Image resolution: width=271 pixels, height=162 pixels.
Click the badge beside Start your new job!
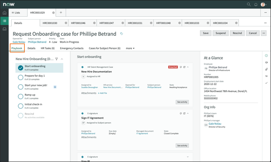pyautogui.click(x=55, y=87)
